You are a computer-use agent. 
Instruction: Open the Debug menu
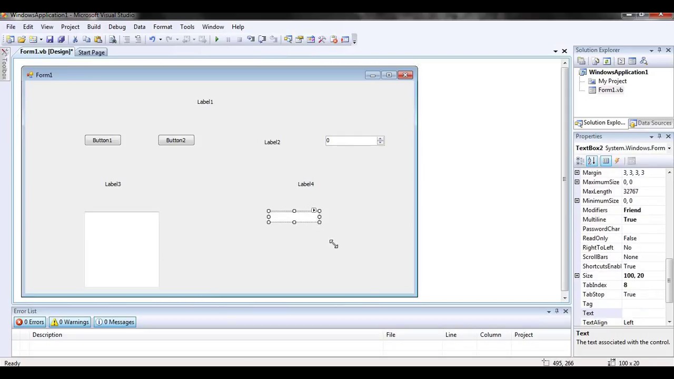(117, 27)
